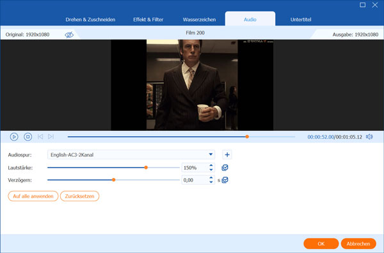
Task: Play the video preview
Action: [x=14, y=137]
